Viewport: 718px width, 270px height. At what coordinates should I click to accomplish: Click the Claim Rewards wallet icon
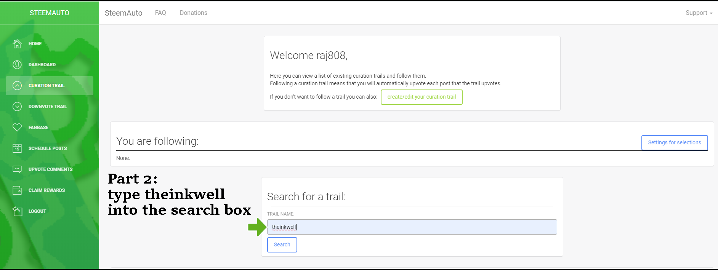point(17,190)
